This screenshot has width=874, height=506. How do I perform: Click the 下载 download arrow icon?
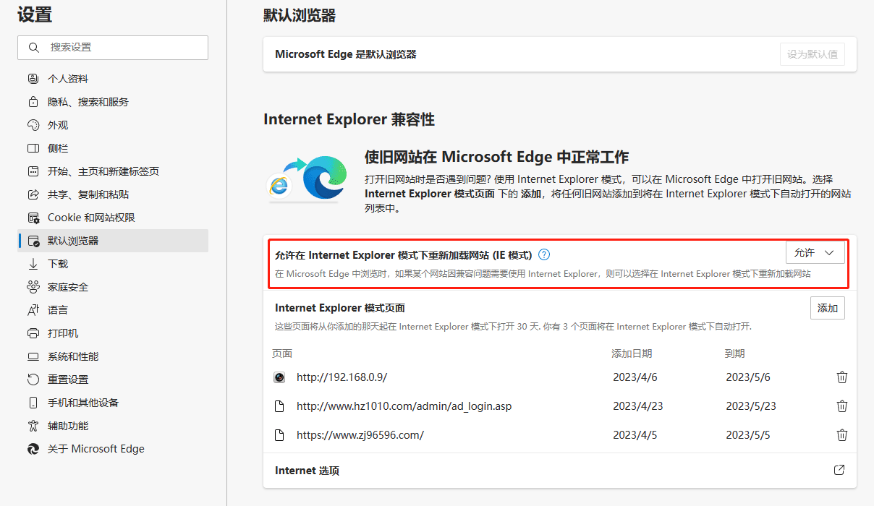click(x=33, y=264)
